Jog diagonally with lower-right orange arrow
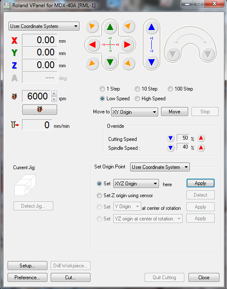Screen dimensions: 227x289 (x=128, y=63)
